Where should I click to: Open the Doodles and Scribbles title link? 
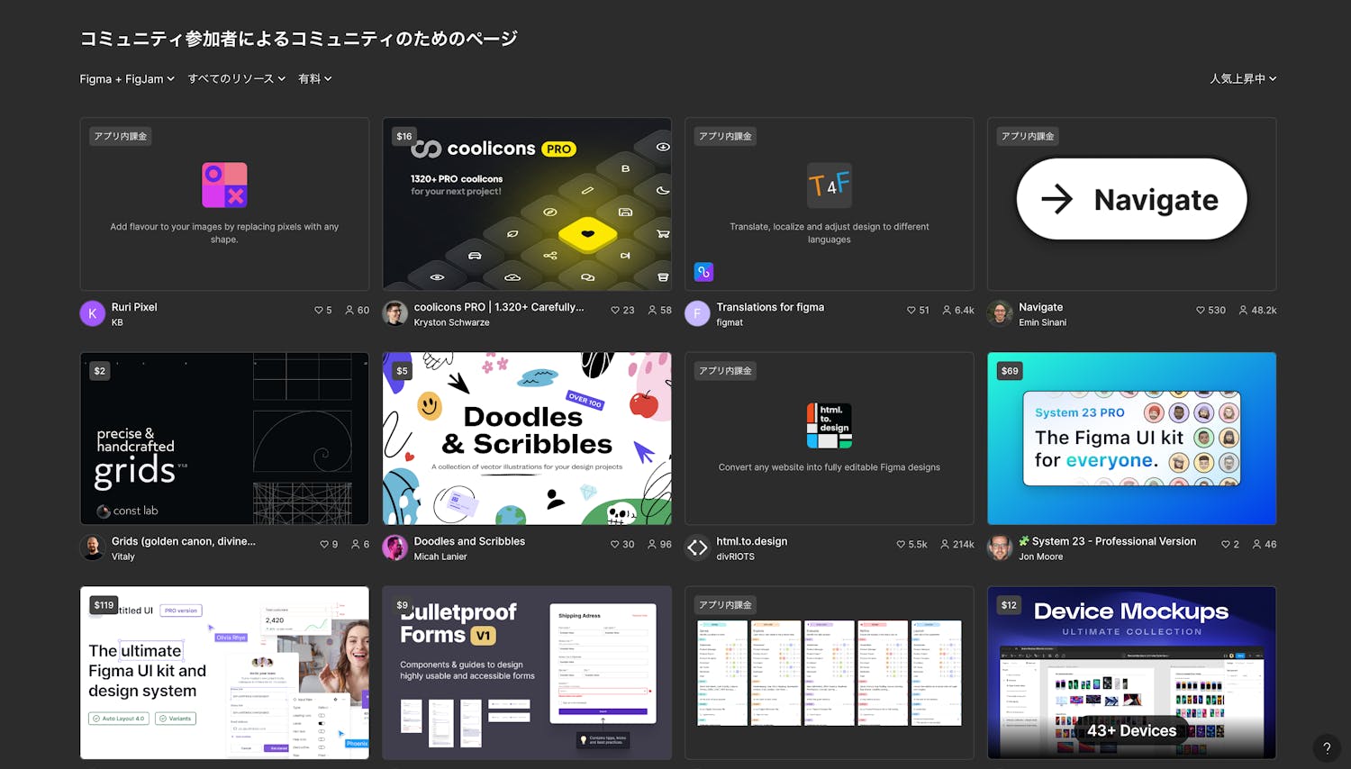[x=469, y=541]
